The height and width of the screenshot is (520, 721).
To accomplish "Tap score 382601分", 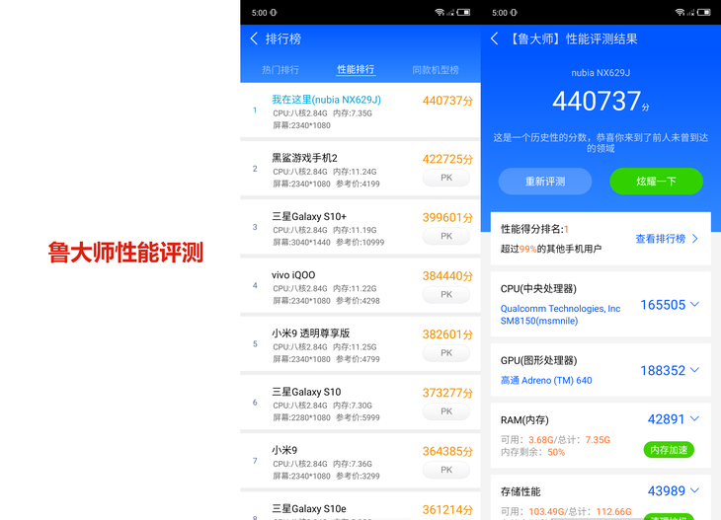I will click(x=447, y=334).
